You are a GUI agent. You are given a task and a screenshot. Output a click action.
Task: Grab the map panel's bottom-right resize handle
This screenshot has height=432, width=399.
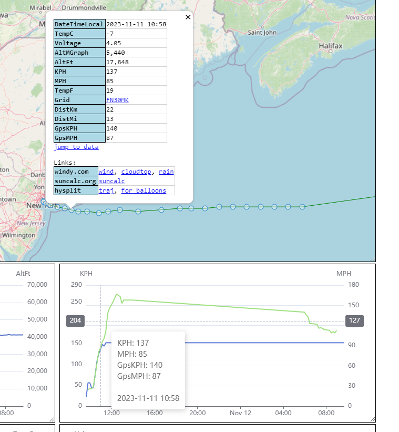373,258
